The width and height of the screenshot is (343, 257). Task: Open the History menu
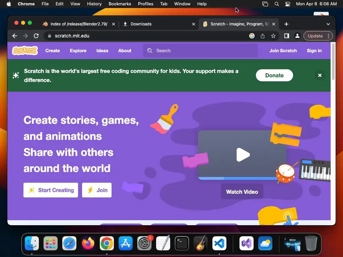tap(94, 4)
